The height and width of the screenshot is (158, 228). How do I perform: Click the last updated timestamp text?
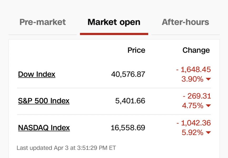pyautogui.click(x=66, y=148)
